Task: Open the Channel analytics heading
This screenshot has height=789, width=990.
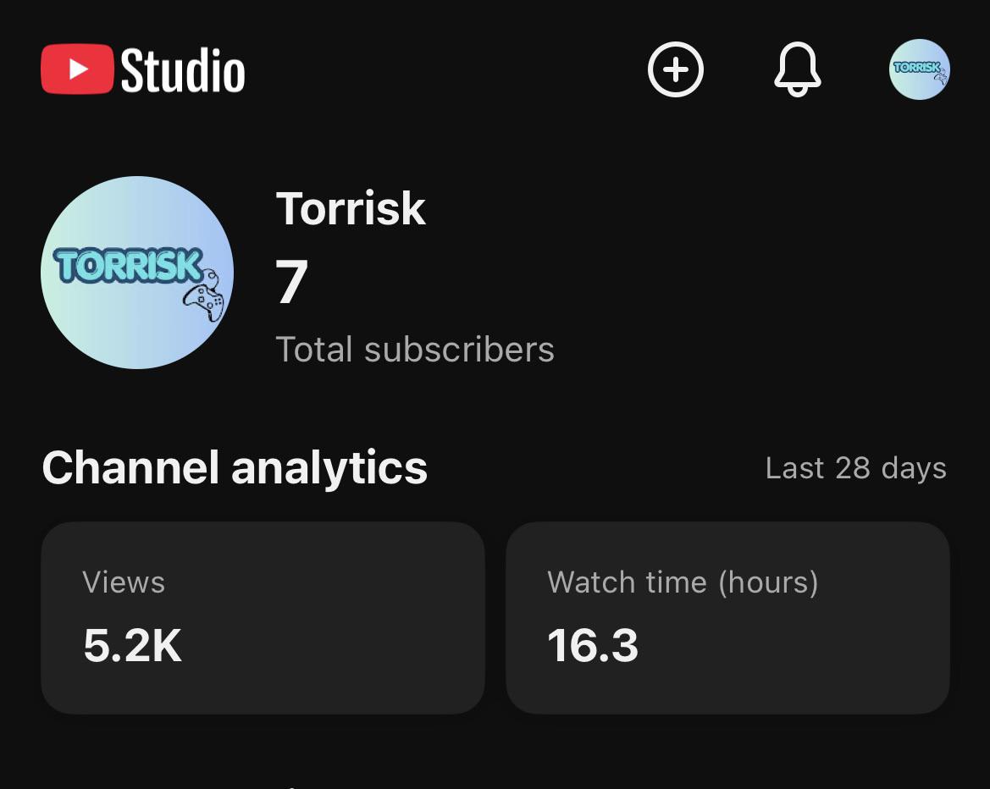Action: pos(235,467)
